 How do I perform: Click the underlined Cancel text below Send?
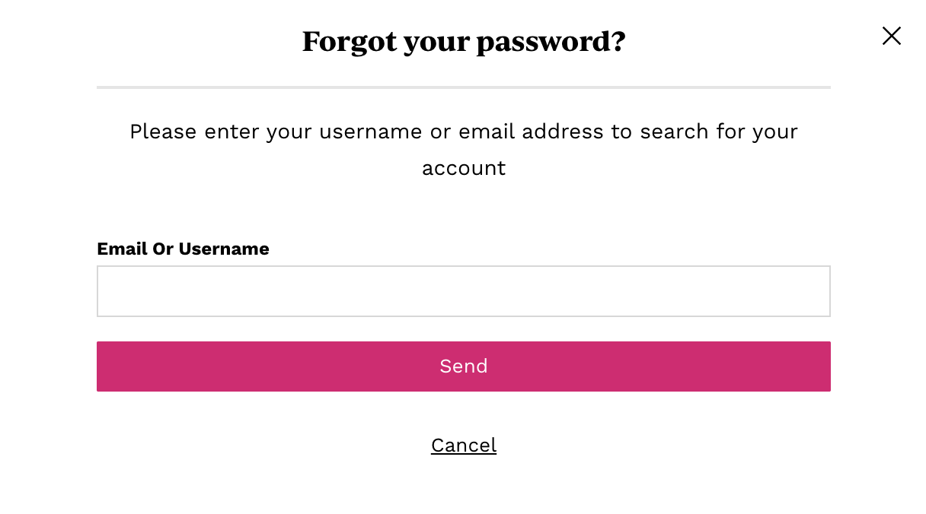[463, 445]
